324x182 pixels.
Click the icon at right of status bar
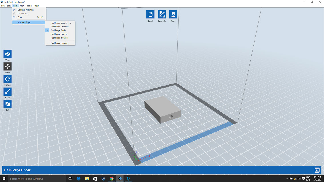click(317, 170)
